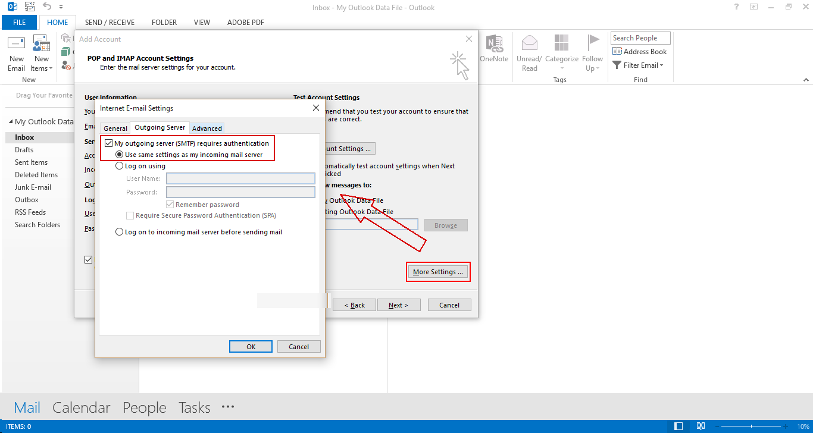Switch to Tasks in the navigation bar
Screen dimensions: 813x433
coord(195,407)
